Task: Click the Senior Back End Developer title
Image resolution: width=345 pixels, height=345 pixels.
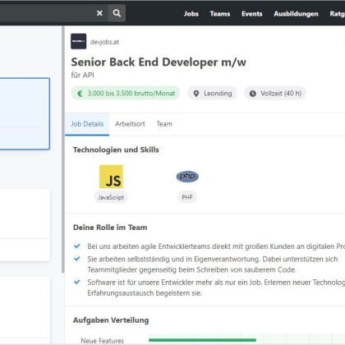Action: [159, 62]
